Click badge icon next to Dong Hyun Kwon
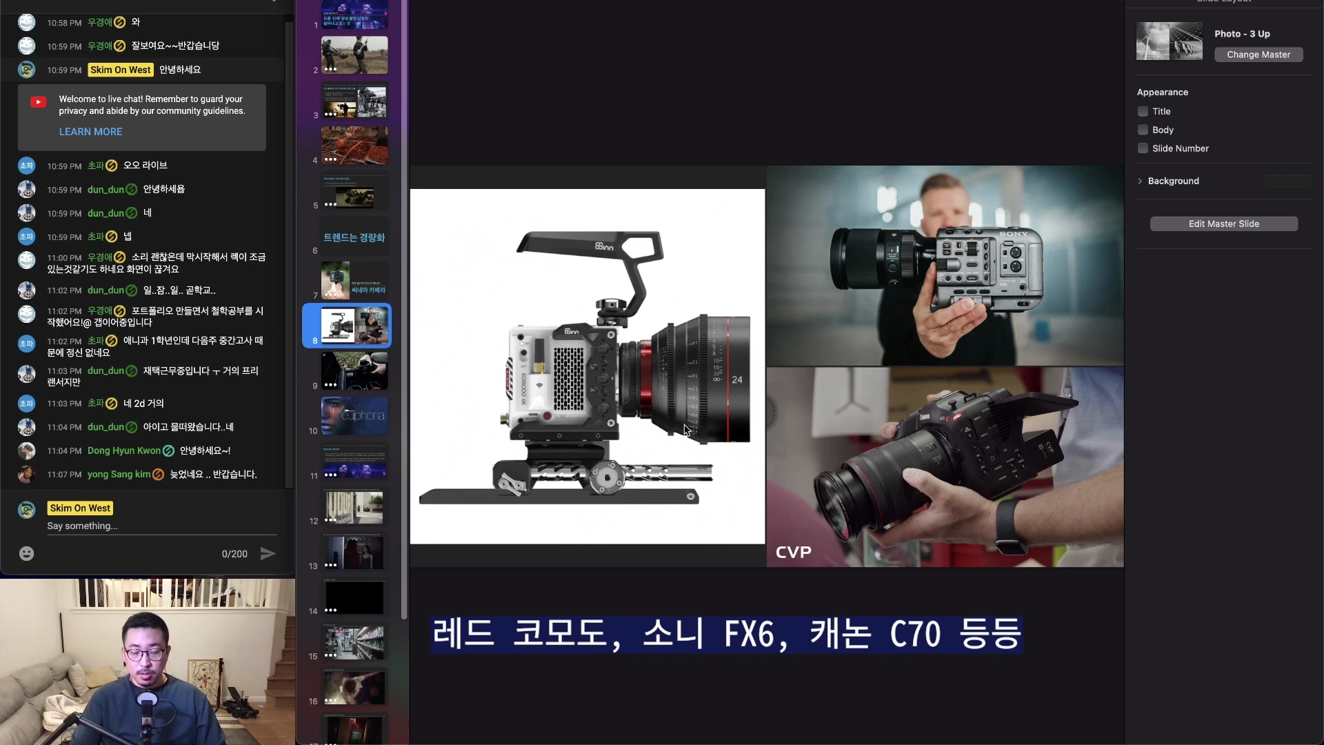The height and width of the screenshot is (745, 1324). tap(168, 450)
